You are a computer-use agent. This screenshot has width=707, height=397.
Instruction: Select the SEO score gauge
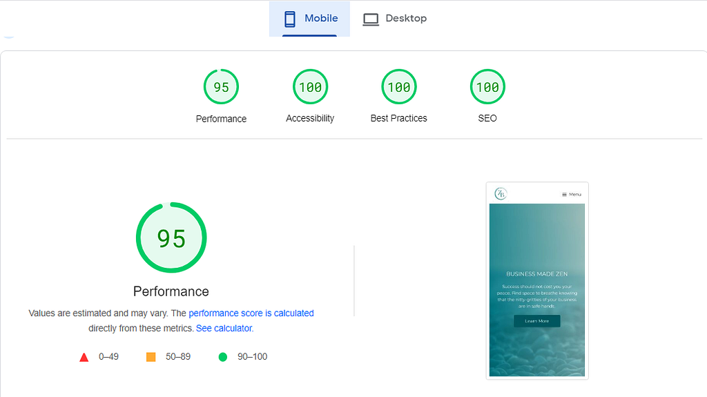487,86
